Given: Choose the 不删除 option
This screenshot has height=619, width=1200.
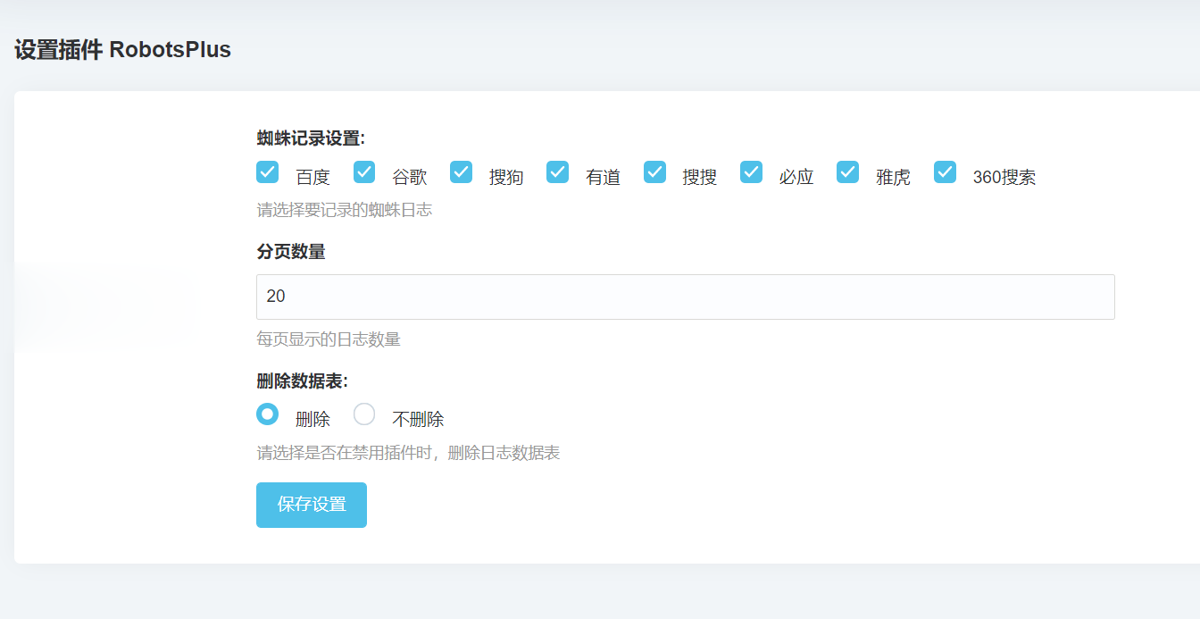Looking at the screenshot, I should tap(363, 414).
